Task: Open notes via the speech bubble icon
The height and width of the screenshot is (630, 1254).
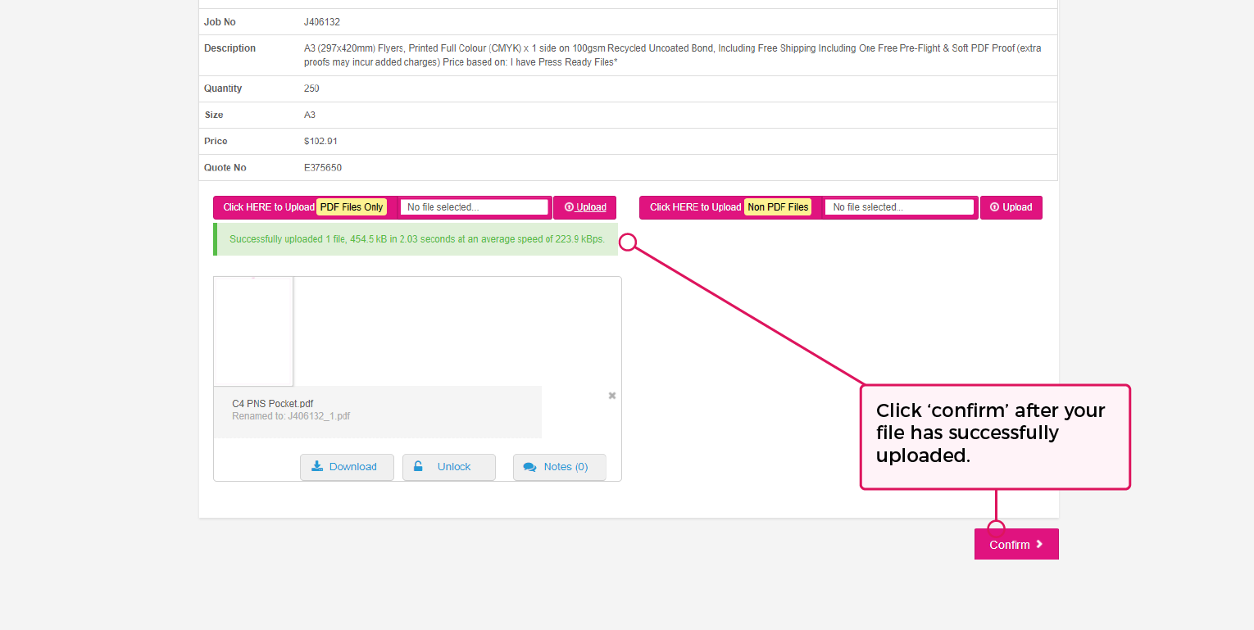Action: 529,467
